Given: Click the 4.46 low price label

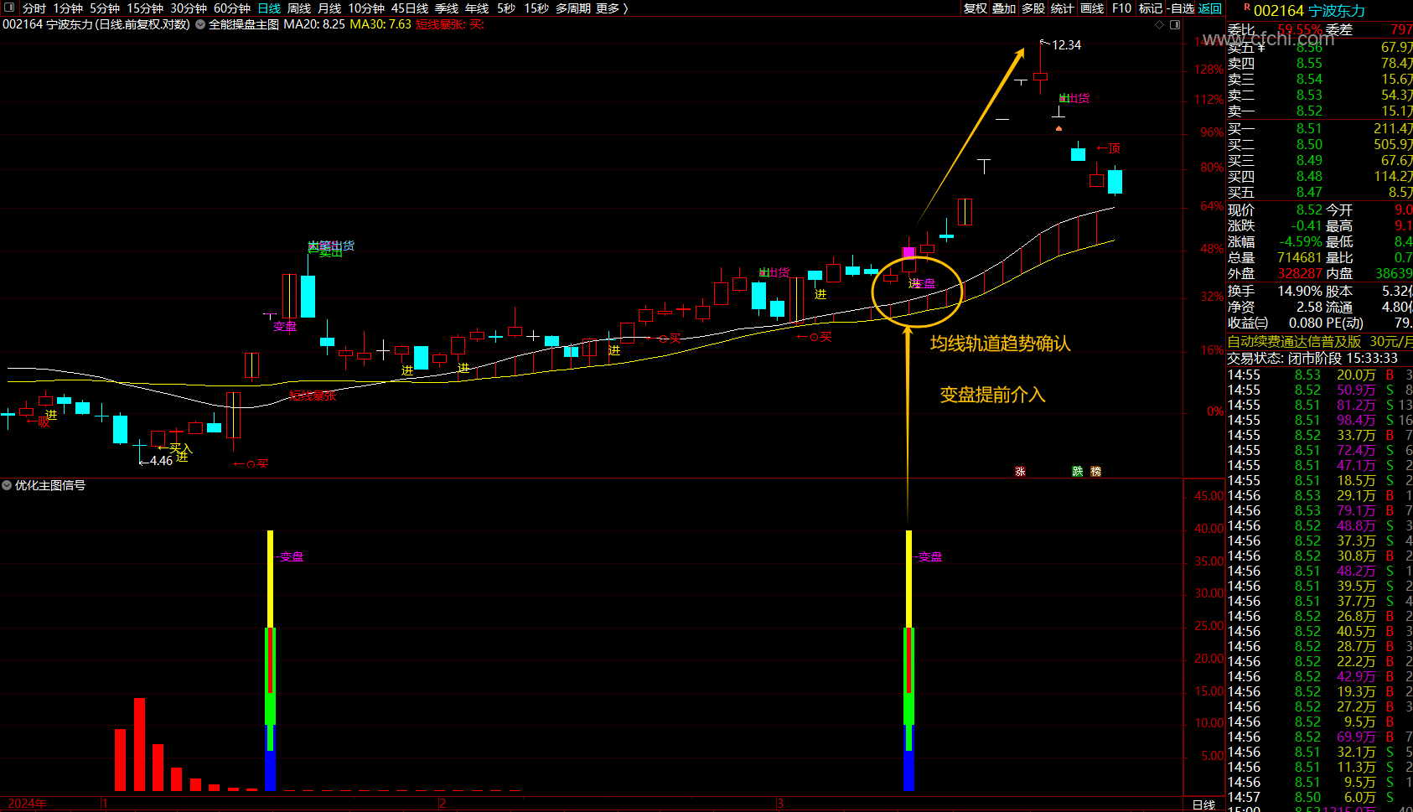Looking at the screenshot, I should tap(161, 461).
